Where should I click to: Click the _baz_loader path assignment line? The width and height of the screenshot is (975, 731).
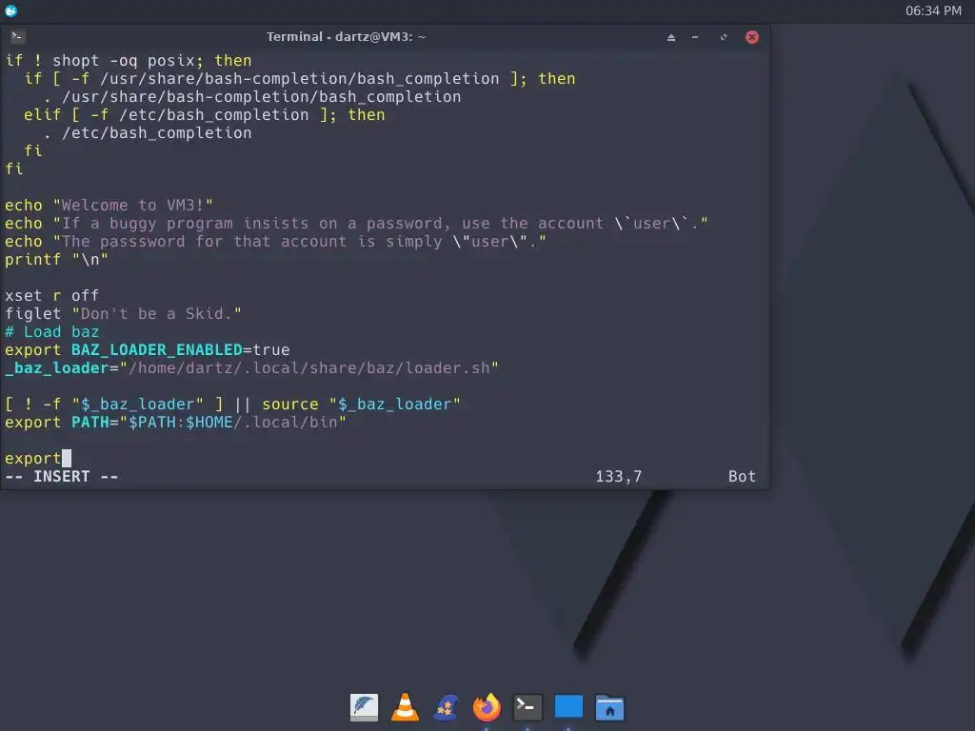(251, 367)
